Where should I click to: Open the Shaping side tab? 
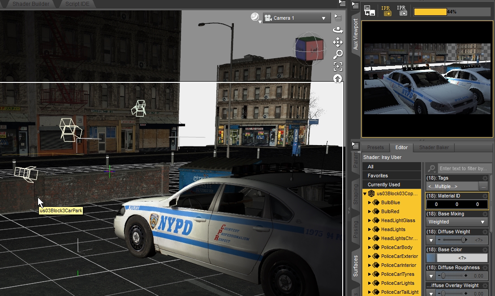click(356, 194)
